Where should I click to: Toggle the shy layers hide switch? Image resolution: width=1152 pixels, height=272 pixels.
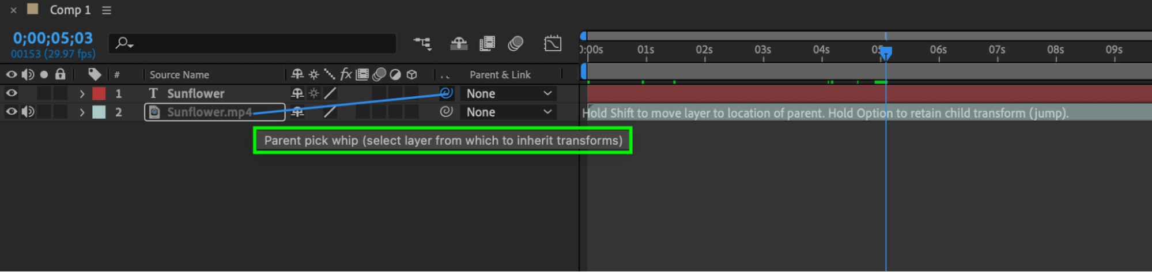459,43
